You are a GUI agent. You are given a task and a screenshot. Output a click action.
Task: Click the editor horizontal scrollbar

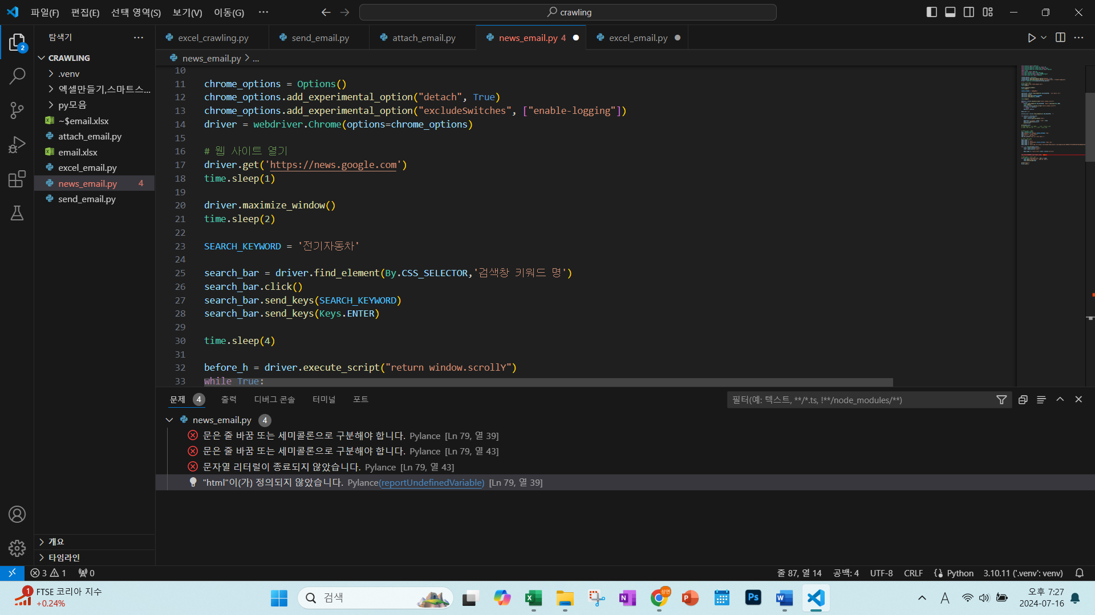[x=549, y=382]
